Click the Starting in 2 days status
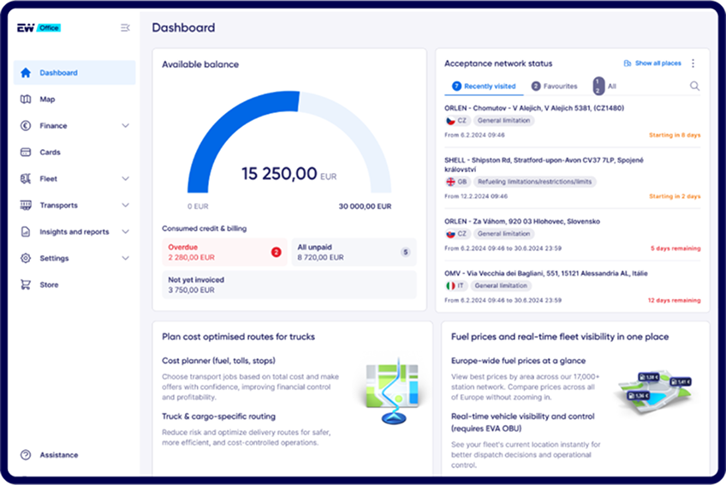 675,196
